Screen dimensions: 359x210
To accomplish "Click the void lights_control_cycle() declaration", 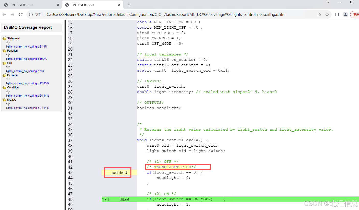I will tap(173, 140).
